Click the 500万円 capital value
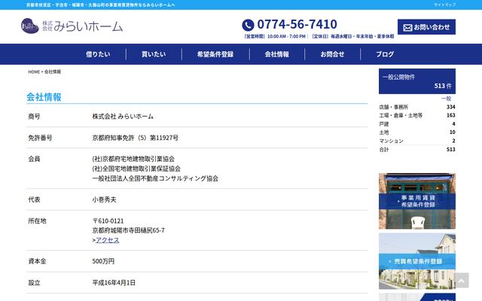The height and width of the screenshot is (301, 482). 103,261
